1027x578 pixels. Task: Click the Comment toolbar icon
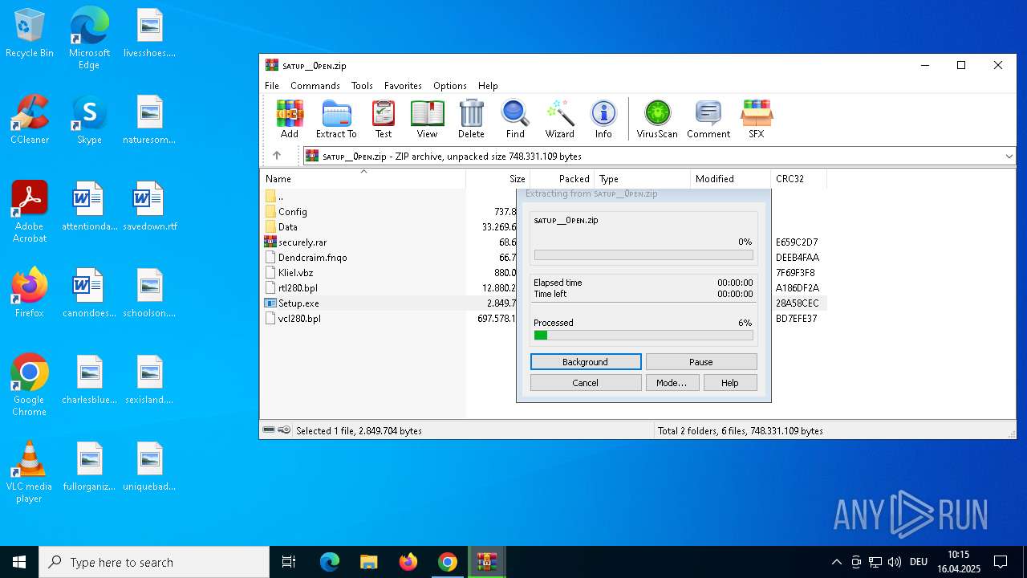pyautogui.click(x=708, y=119)
